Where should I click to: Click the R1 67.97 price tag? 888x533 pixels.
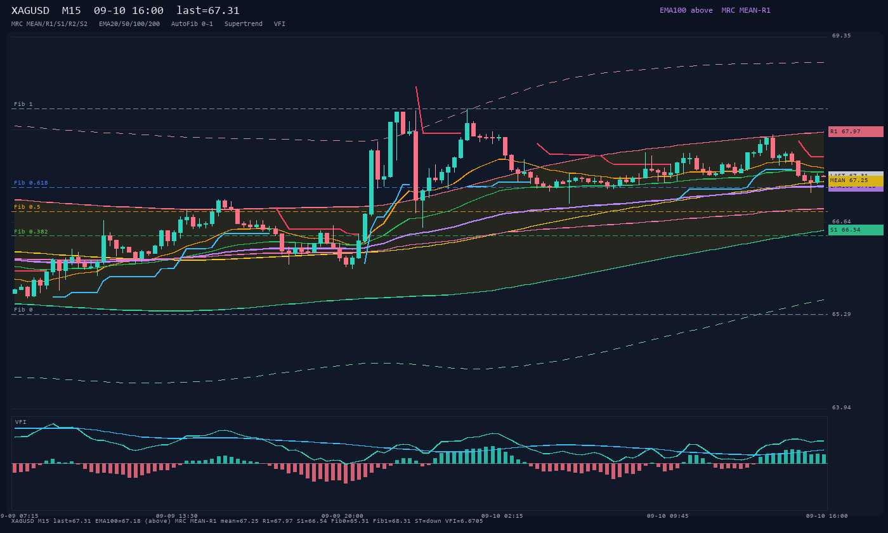coord(856,131)
